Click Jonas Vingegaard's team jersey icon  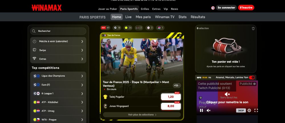click(105, 106)
